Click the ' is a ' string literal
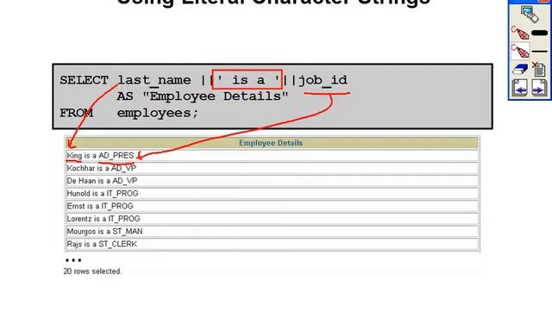Image resolution: width=552 pixels, height=310 pixels. 248,80
